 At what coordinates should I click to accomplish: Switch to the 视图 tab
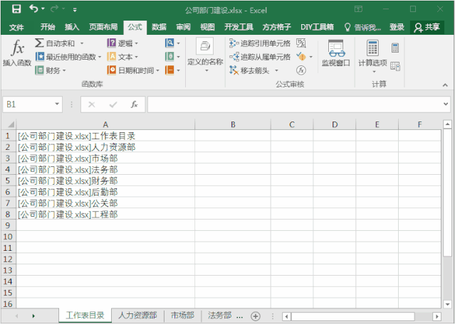tap(207, 27)
